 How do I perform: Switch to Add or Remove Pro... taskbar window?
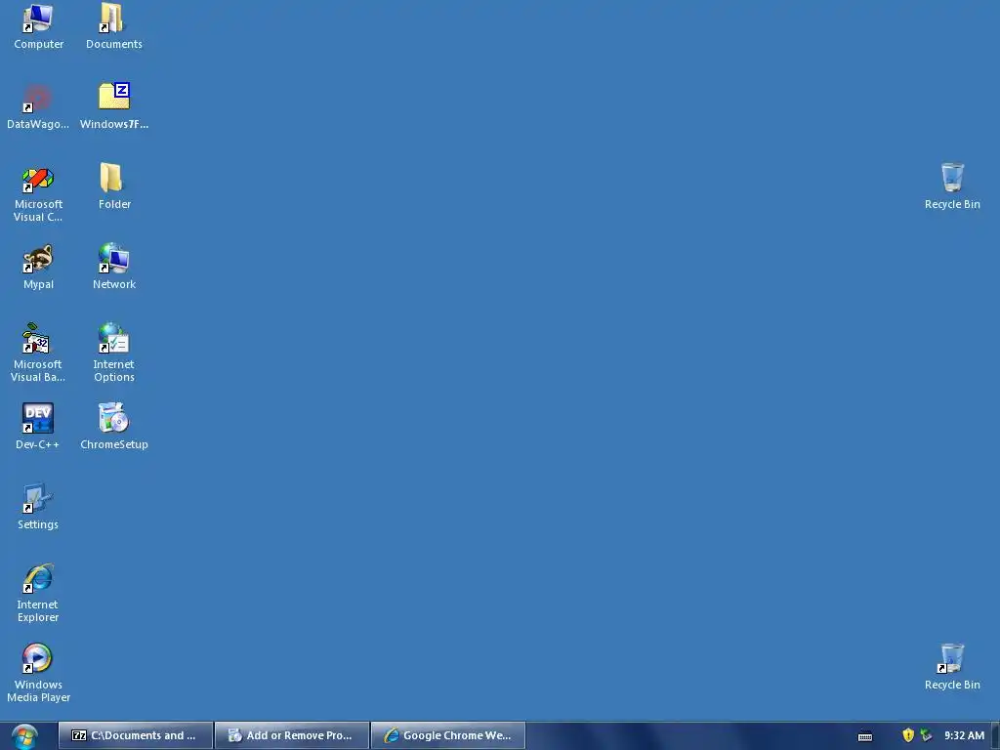[x=292, y=735]
